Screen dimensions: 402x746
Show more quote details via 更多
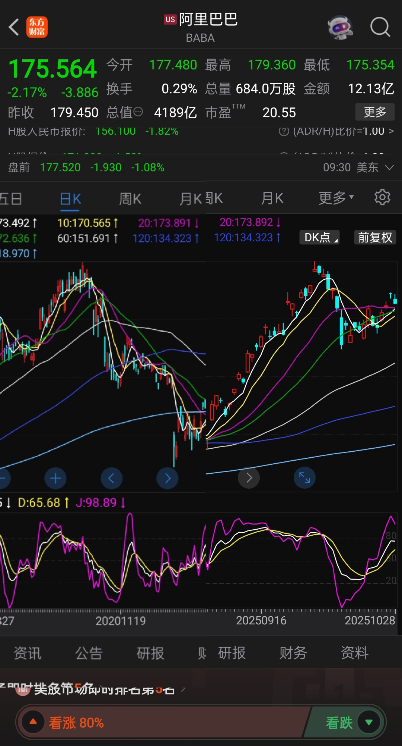374,112
